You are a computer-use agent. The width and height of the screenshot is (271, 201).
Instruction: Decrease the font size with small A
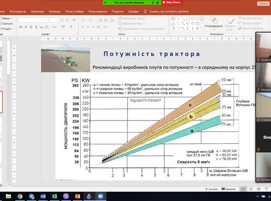(x=67, y=20)
